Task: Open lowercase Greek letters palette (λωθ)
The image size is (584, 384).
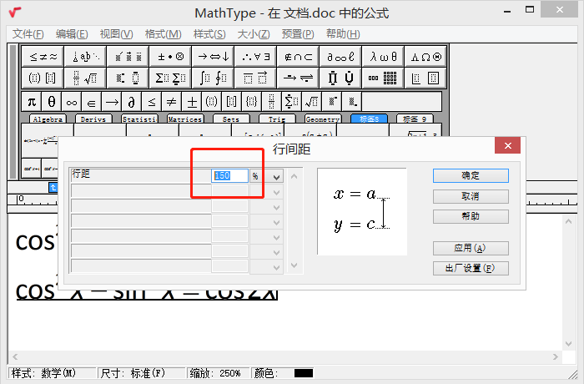Action: (383, 57)
